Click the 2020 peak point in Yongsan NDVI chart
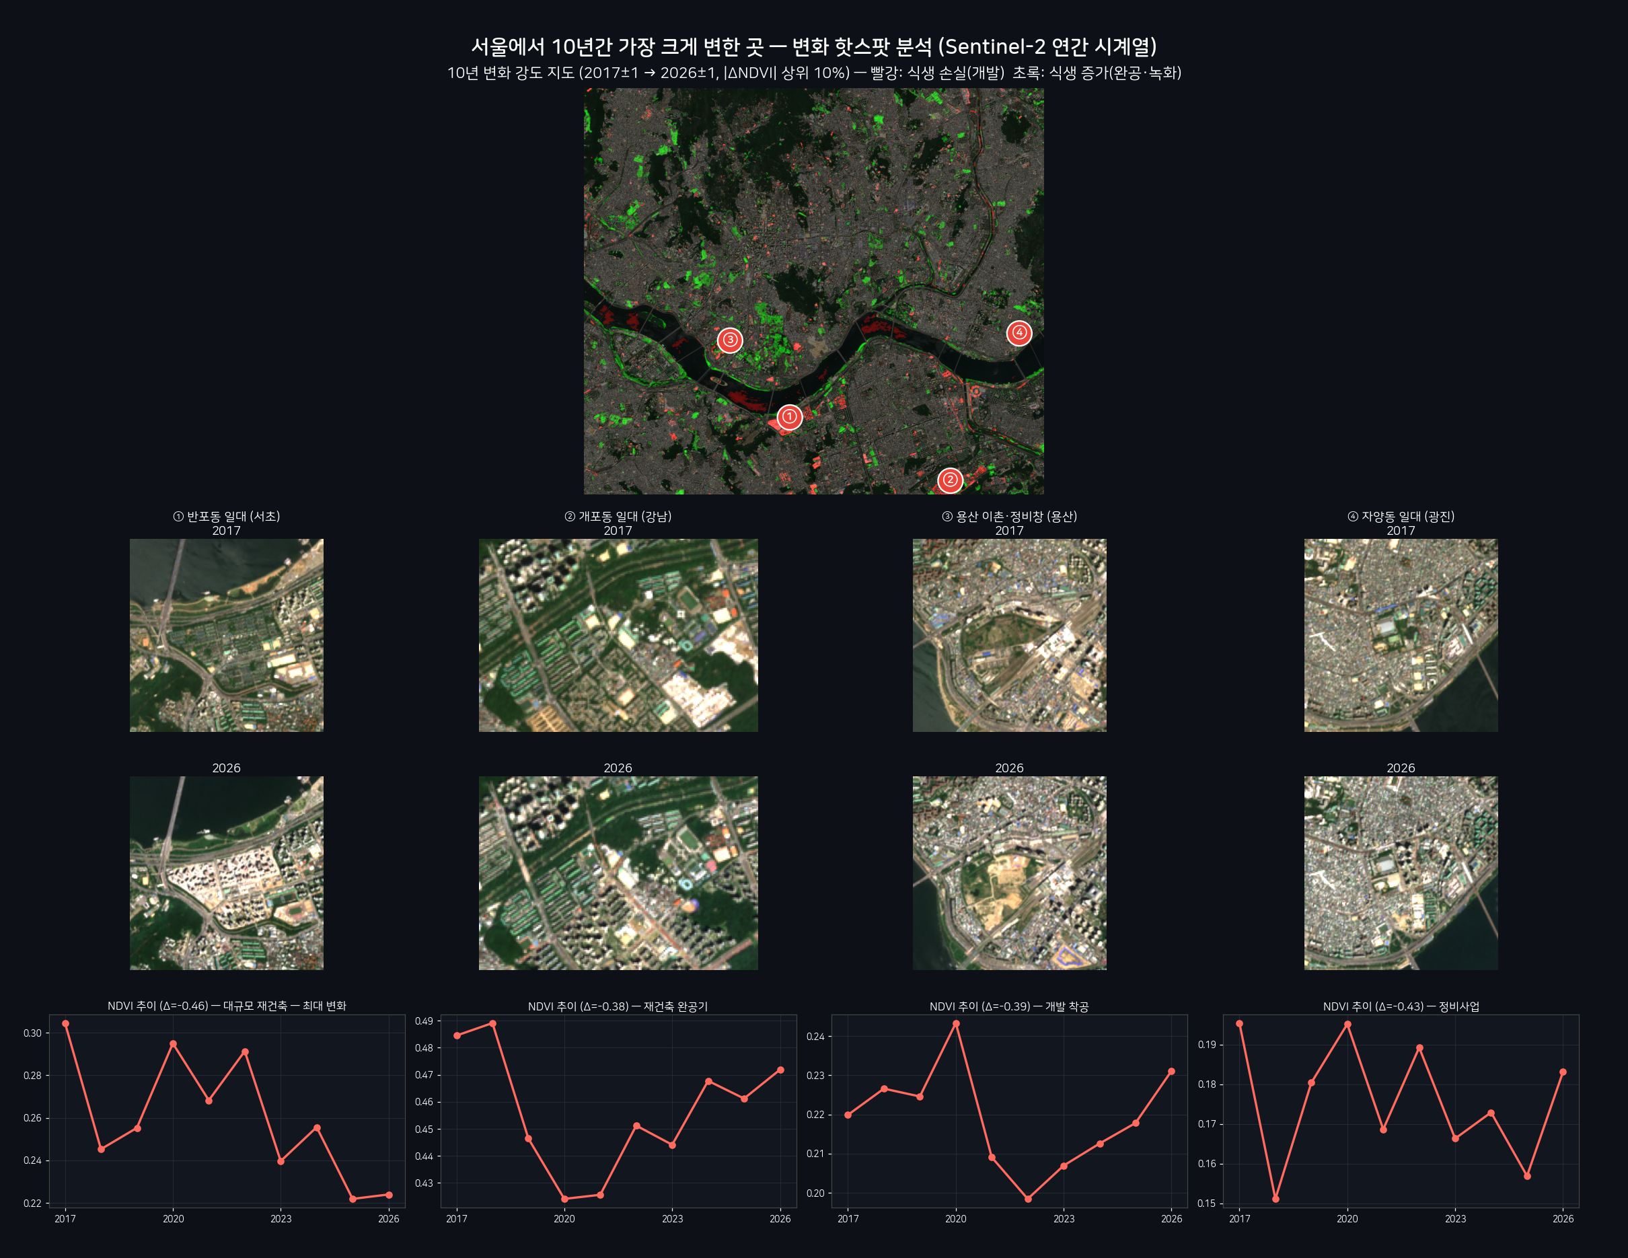 point(957,1023)
